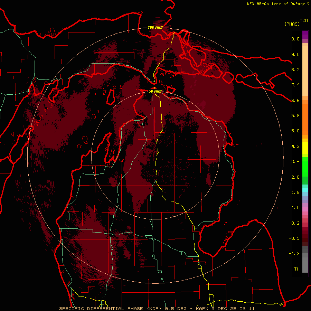Click the 9.0 value on the scale

point(295,54)
